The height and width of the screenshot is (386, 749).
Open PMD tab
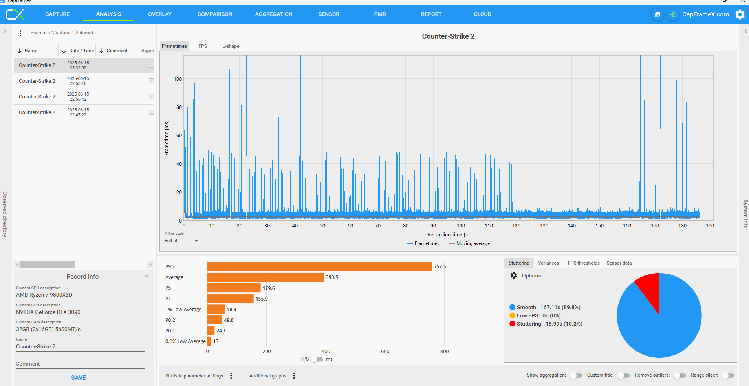[x=380, y=14]
